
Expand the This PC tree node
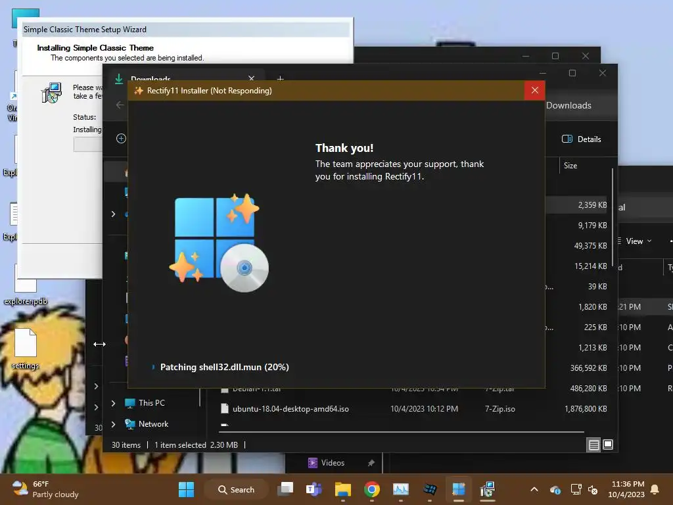pyautogui.click(x=113, y=403)
